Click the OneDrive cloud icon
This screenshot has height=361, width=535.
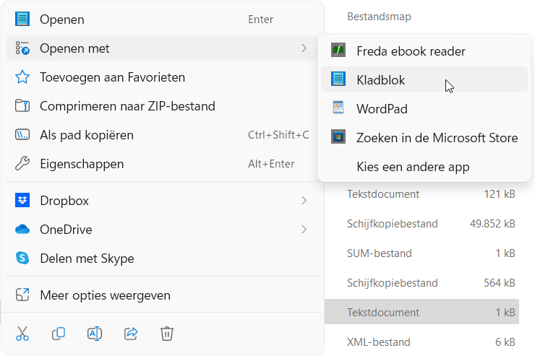pyautogui.click(x=22, y=230)
